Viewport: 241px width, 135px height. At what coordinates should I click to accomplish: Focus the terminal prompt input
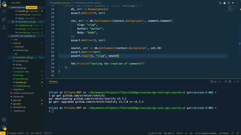53,111
